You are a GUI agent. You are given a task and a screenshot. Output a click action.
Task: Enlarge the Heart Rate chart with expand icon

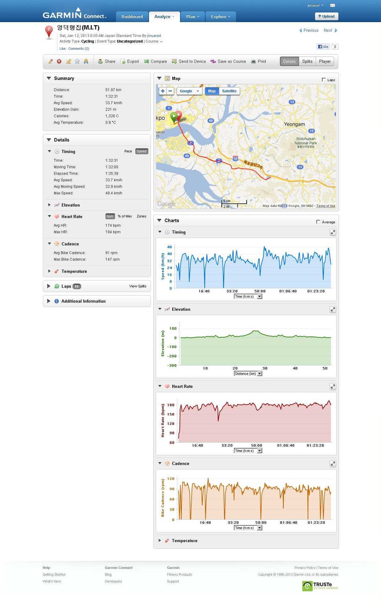click(x=333, y=387)
